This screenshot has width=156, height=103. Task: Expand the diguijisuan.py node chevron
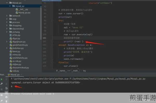[x=7, y=42]
